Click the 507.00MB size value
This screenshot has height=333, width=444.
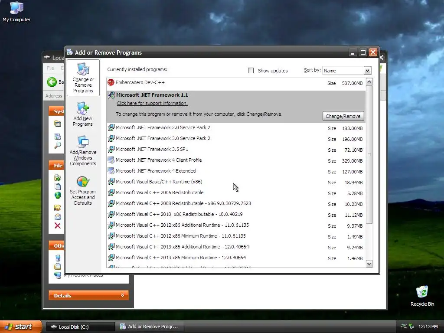[352, 83]
